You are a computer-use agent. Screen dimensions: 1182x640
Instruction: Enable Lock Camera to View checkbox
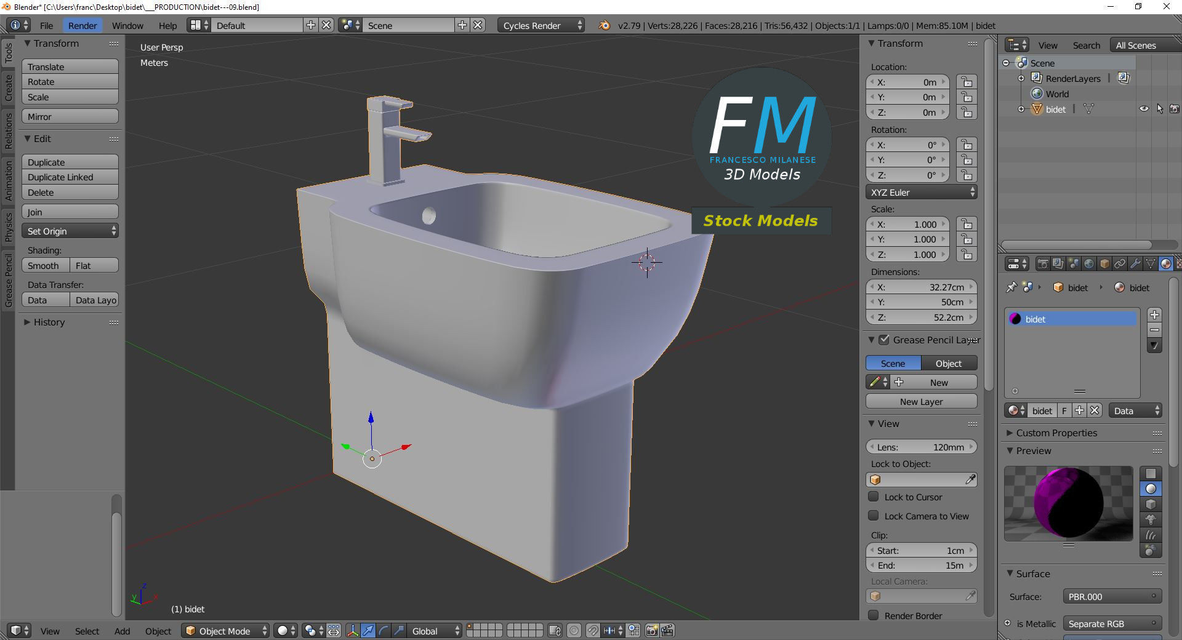tap(873, 516)
